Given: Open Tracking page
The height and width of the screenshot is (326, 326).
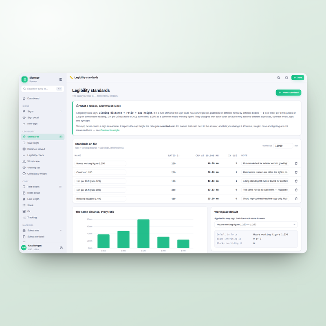Looking at the screenshot, I should pyautogui.click(x=43, y=218).
